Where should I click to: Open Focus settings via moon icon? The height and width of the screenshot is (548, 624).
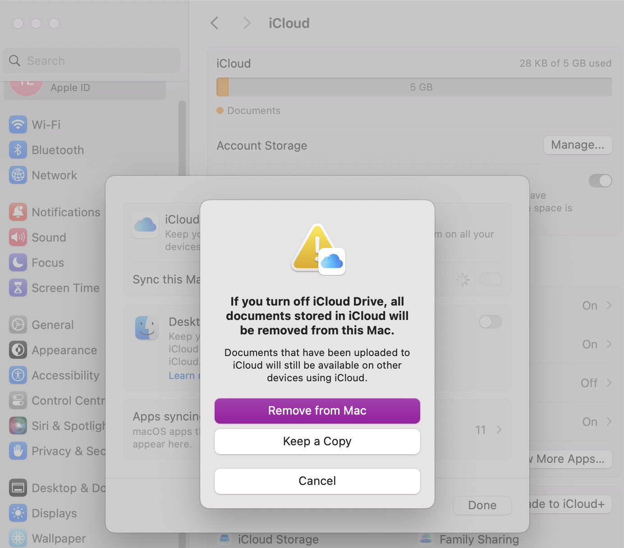(x=18, y=262)
